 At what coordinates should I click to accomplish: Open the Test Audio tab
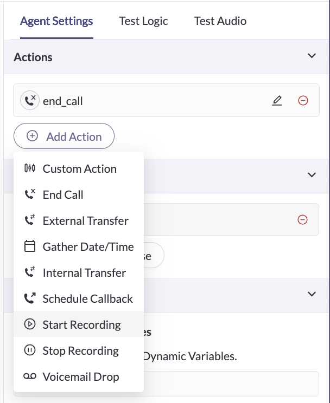point(220,21)
